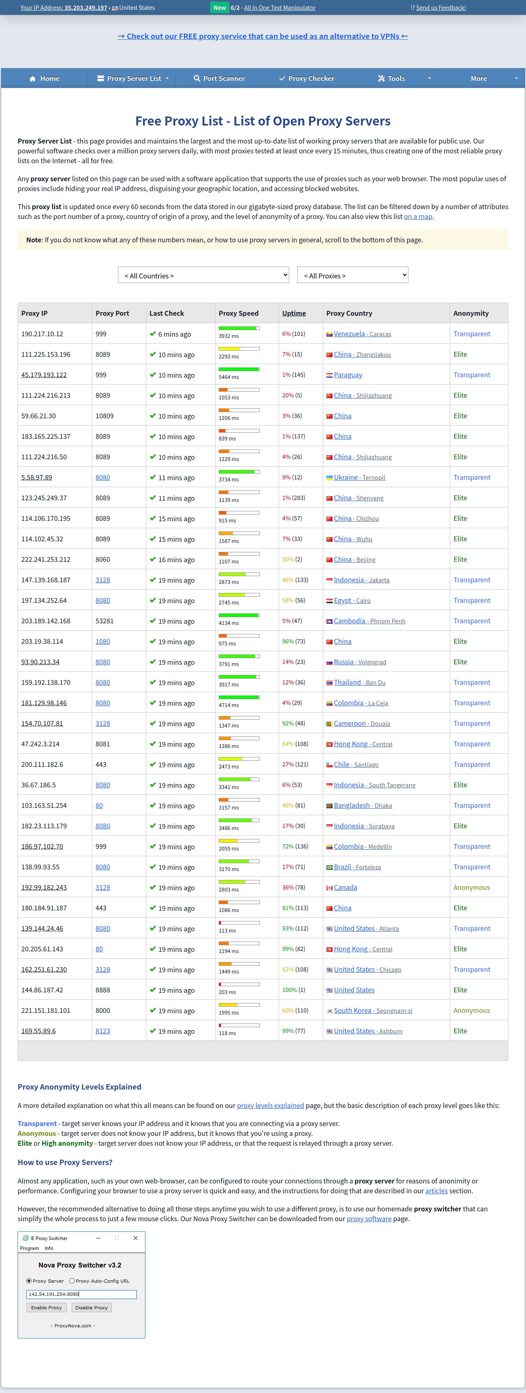Click speed bar showing 113 ms
This screenshot has width=526, height=1393.
tap(239, 923)
